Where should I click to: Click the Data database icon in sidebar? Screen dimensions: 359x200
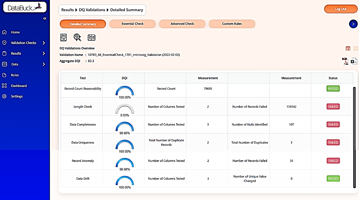click(x=5, y=64)
